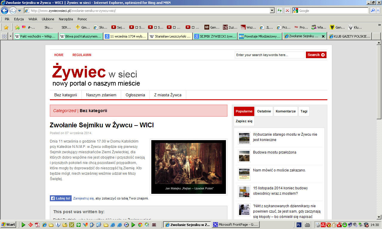382x229 pixels.
Task: Open the 'Bez kategorii' navigation item
Action: (66, 95)
